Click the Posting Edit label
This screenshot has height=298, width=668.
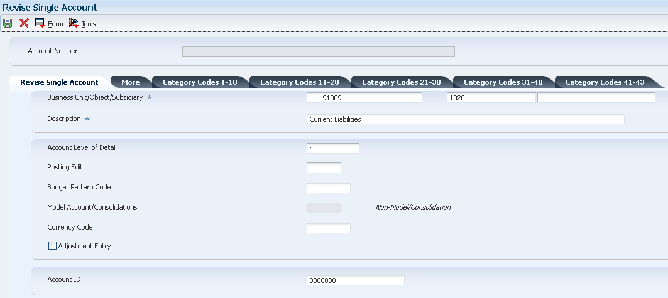click(x=65, y=167)
